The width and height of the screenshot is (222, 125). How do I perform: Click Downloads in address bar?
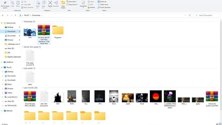36,15
